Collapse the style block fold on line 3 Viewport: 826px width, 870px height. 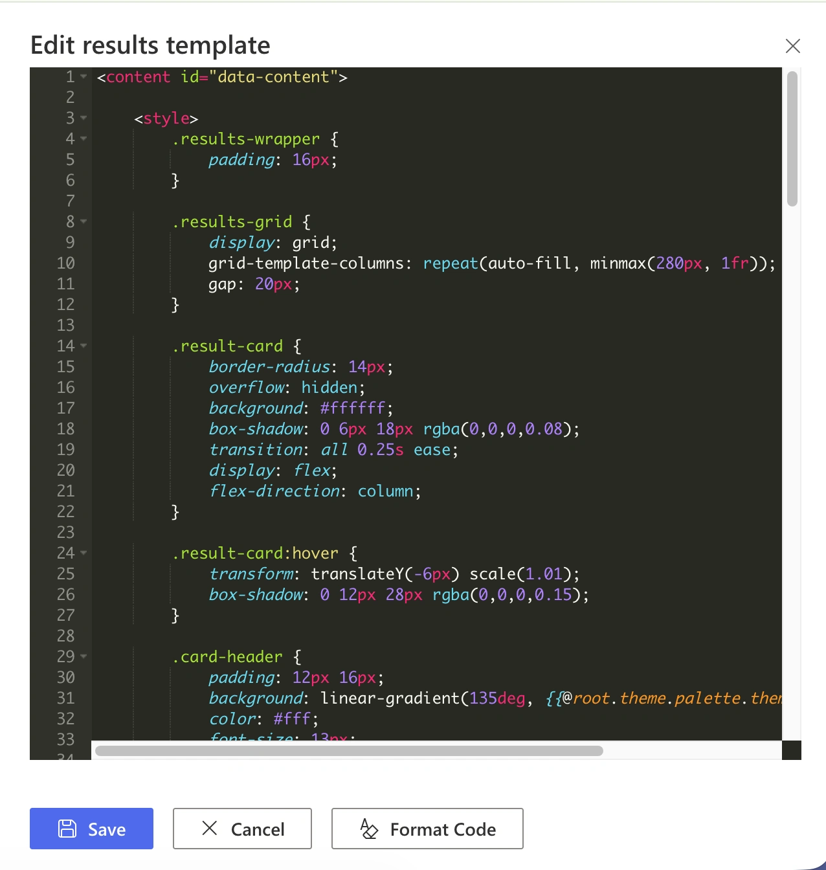point(84,118)
